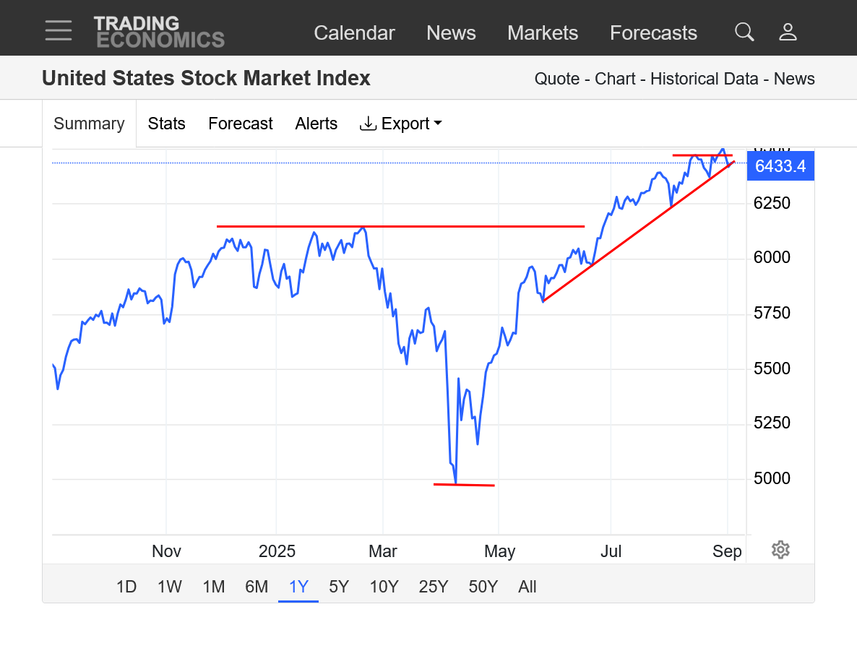Click the user account icon

788,32
